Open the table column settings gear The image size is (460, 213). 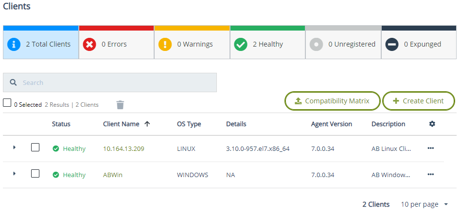[432, 124]
